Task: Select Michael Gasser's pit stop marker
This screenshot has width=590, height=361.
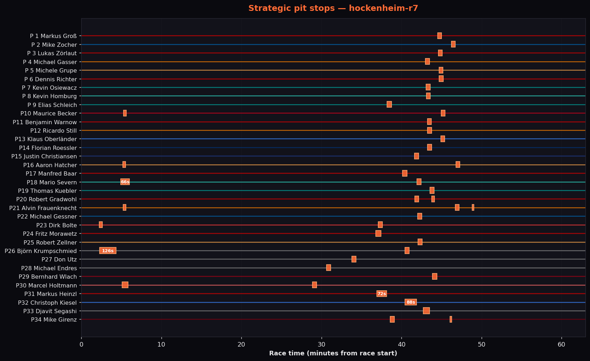Action: [x=427, y=62]
